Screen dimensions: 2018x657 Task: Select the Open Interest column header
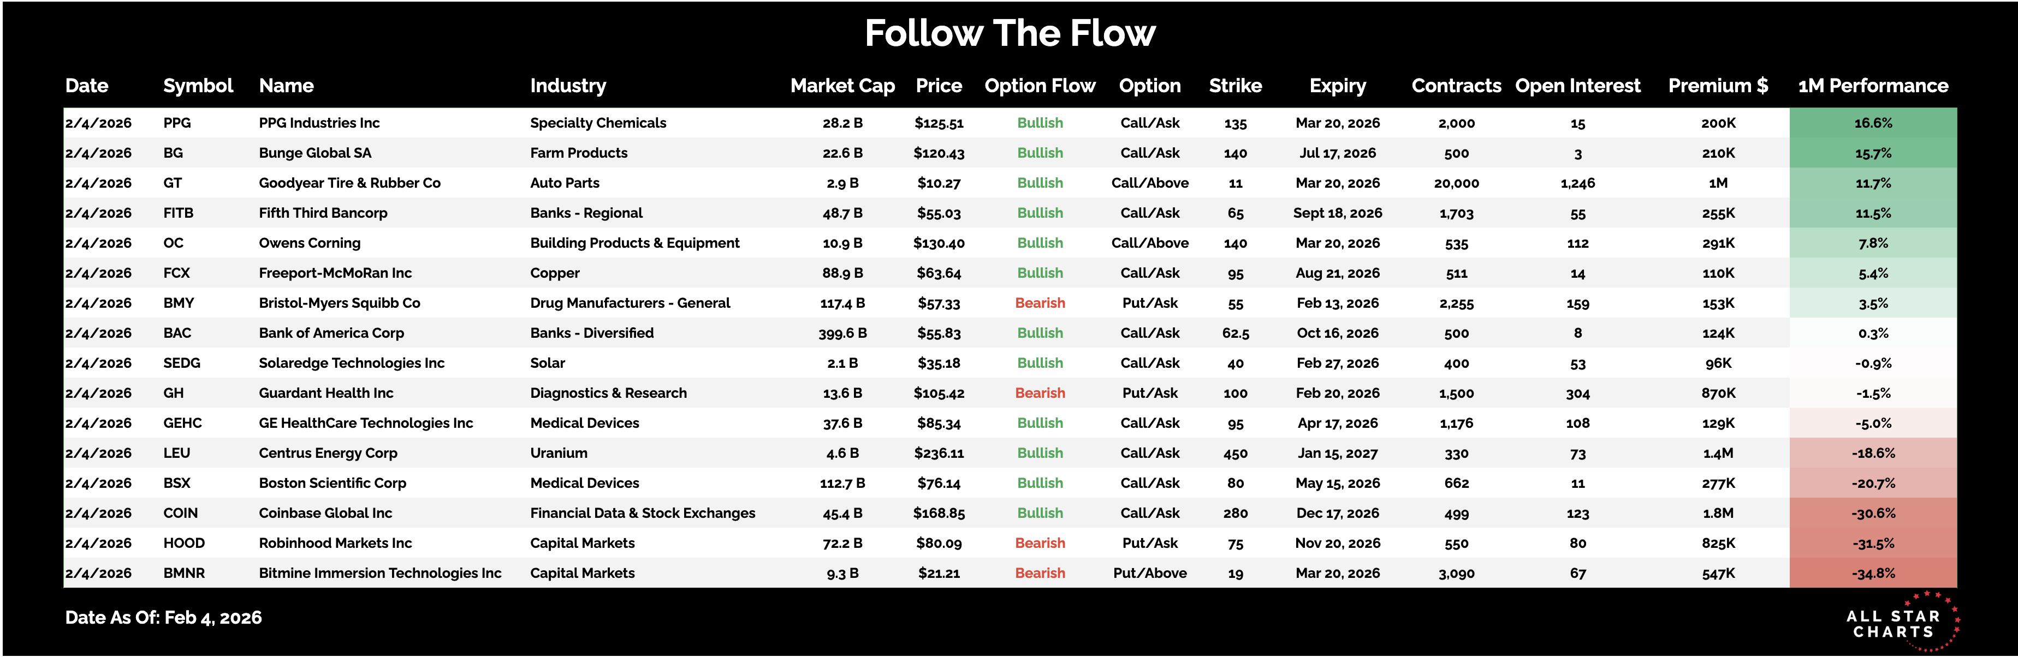pyautogui.click(x=1577, y=86)
